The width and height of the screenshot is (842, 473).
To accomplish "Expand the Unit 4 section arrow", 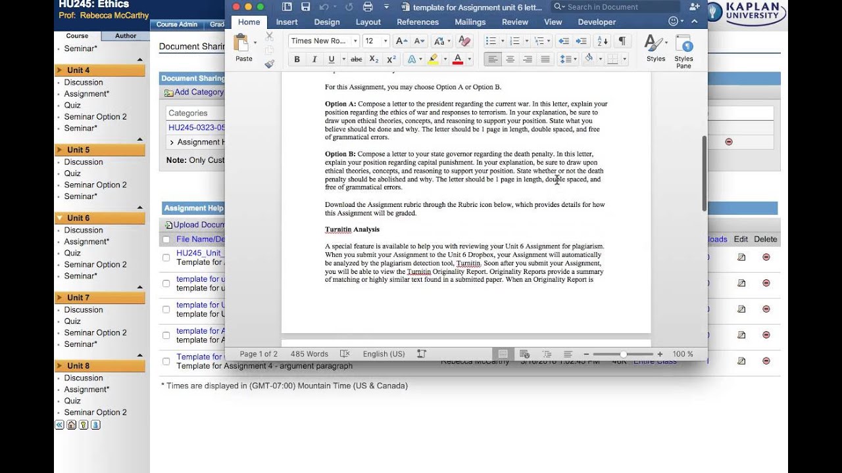I will 60,70.
